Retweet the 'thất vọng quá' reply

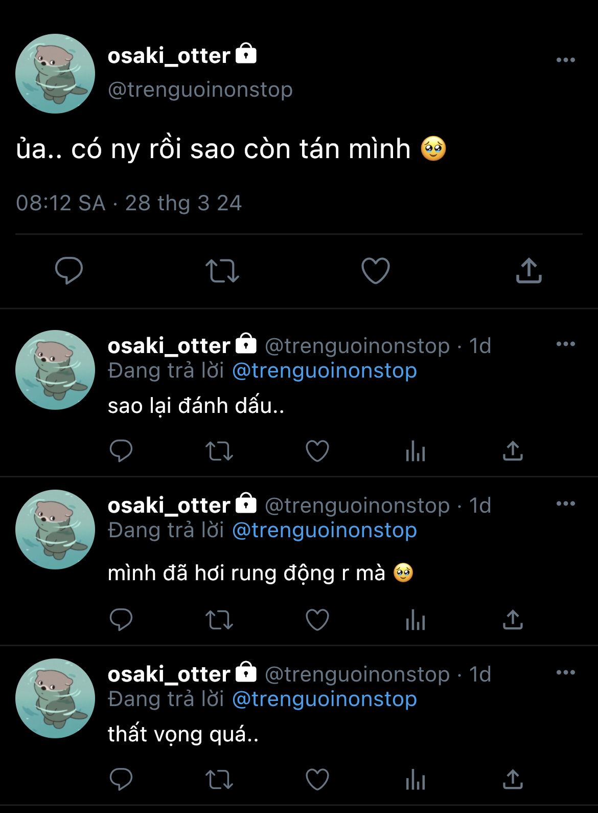coord(219,780)
